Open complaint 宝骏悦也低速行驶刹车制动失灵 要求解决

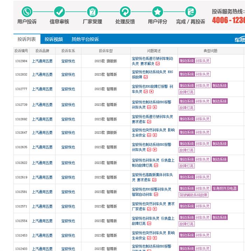(x=152, y=61)
